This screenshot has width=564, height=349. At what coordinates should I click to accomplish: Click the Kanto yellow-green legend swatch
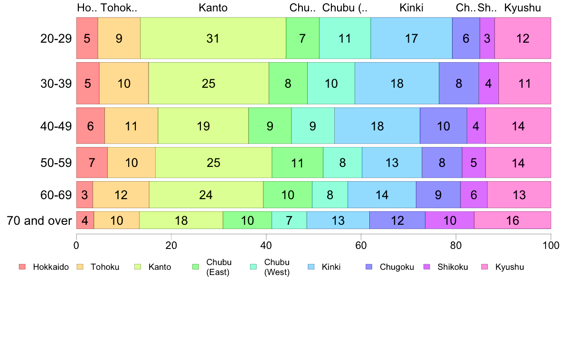[x=138, y=266]
